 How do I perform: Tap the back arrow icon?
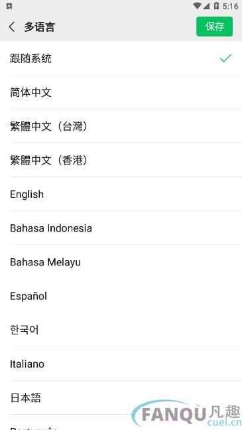(x=12, y=27)
